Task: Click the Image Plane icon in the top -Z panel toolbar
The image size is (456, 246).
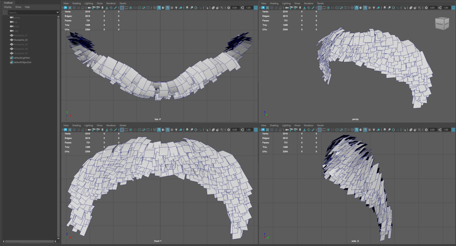Action: pos(107,8)
